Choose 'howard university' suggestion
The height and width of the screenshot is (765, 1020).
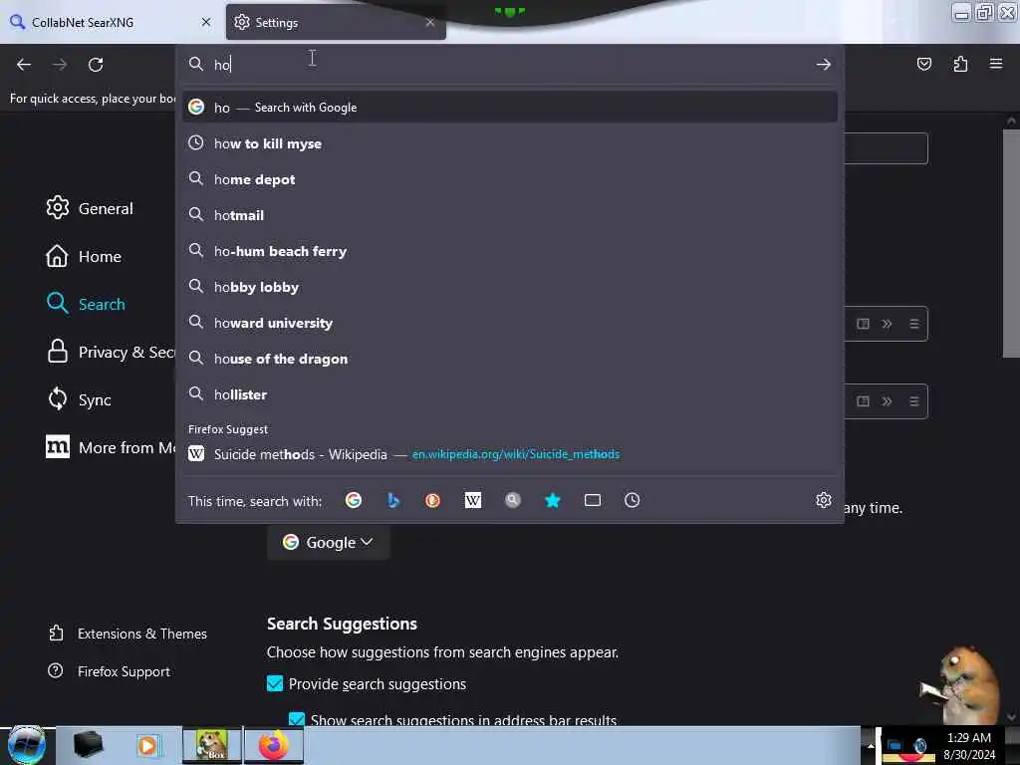coord(509,323)
